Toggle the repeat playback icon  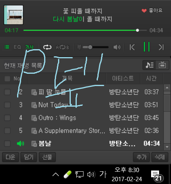[x=47, y=47]
